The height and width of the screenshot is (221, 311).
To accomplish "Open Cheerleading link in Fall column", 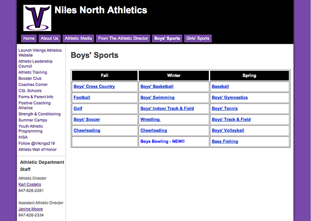I will click(87, 131).
